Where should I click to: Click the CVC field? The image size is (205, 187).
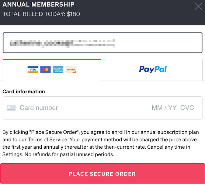187,108
